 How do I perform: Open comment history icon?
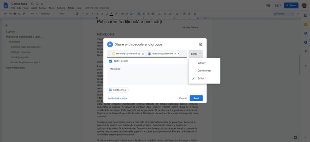pyautogui.click(x=268, y=5)
